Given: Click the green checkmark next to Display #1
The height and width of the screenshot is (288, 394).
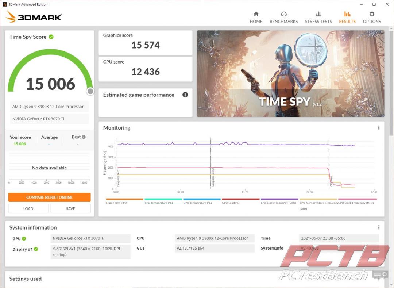Looking at the screenshot, I should click(x=36, y=249).
